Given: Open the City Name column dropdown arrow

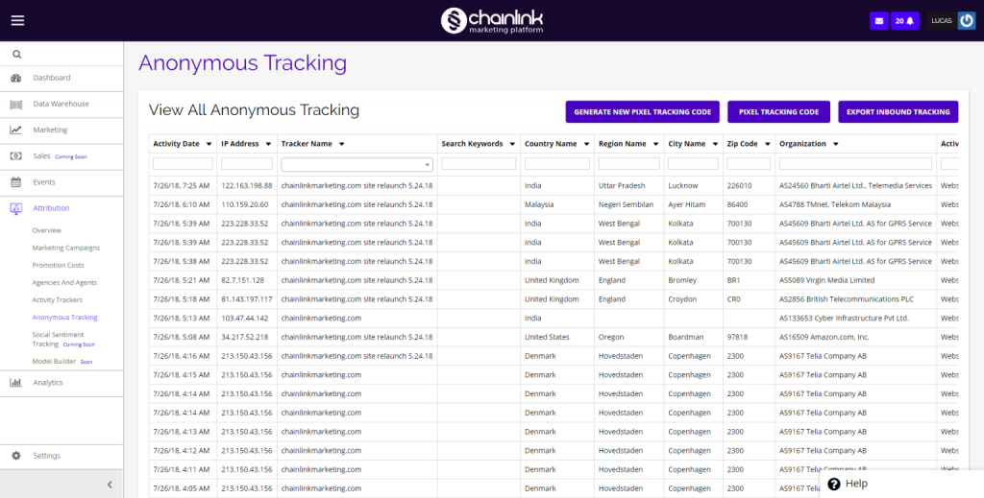Looking at the screenshot, I should click(x=715, y=144).
